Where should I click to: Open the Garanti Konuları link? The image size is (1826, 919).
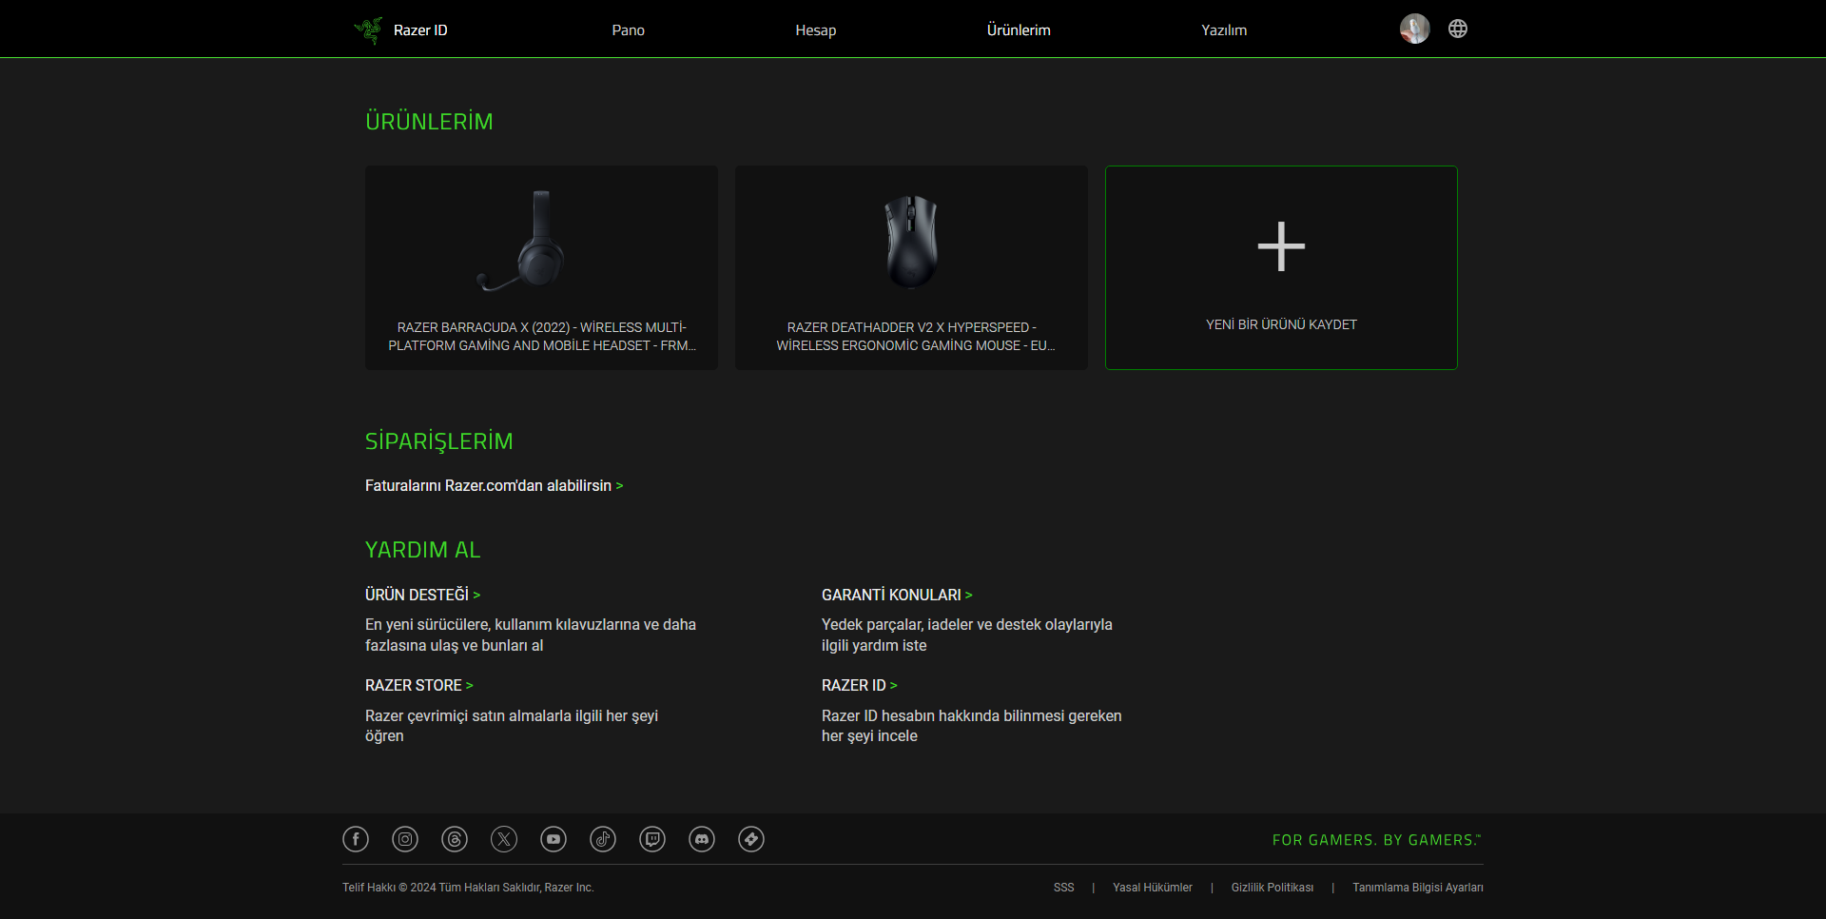(x=897, y=596)
